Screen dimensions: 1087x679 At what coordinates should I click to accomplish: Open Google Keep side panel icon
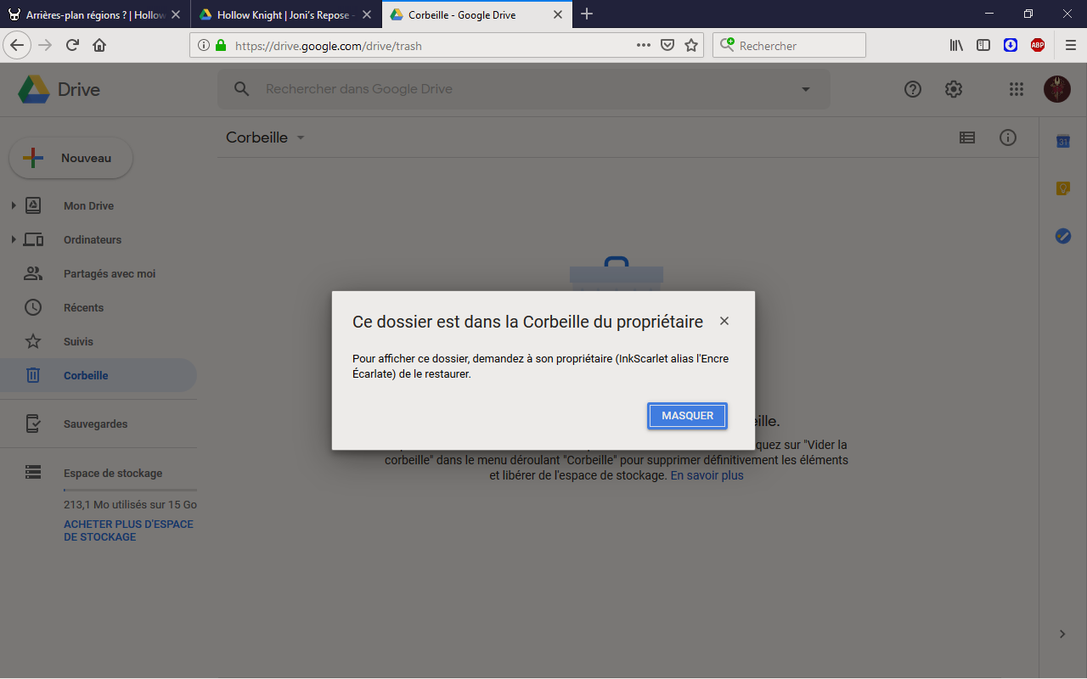[x=1062, y=188]
